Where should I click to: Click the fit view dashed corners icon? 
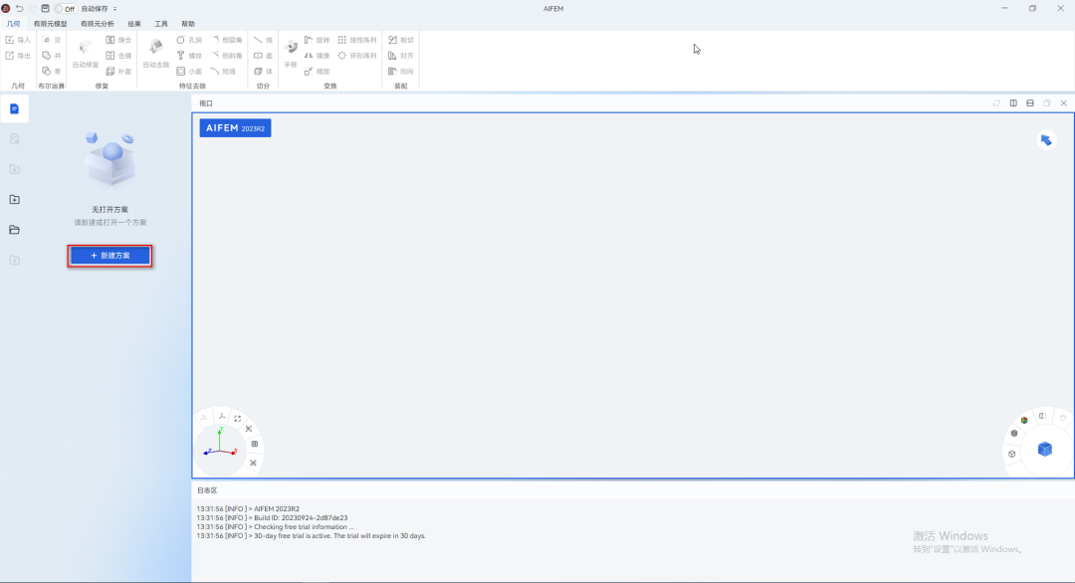(x=238, y=419)
